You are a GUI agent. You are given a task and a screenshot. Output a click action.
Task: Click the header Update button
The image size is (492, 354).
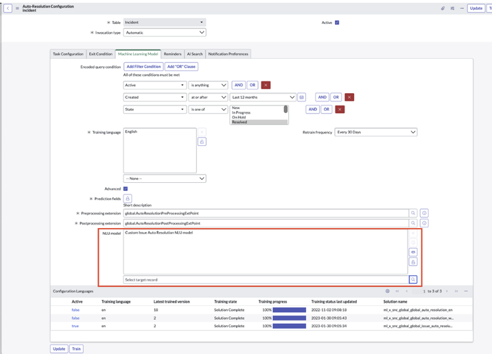pyautogui.click(x=476, y=8)
